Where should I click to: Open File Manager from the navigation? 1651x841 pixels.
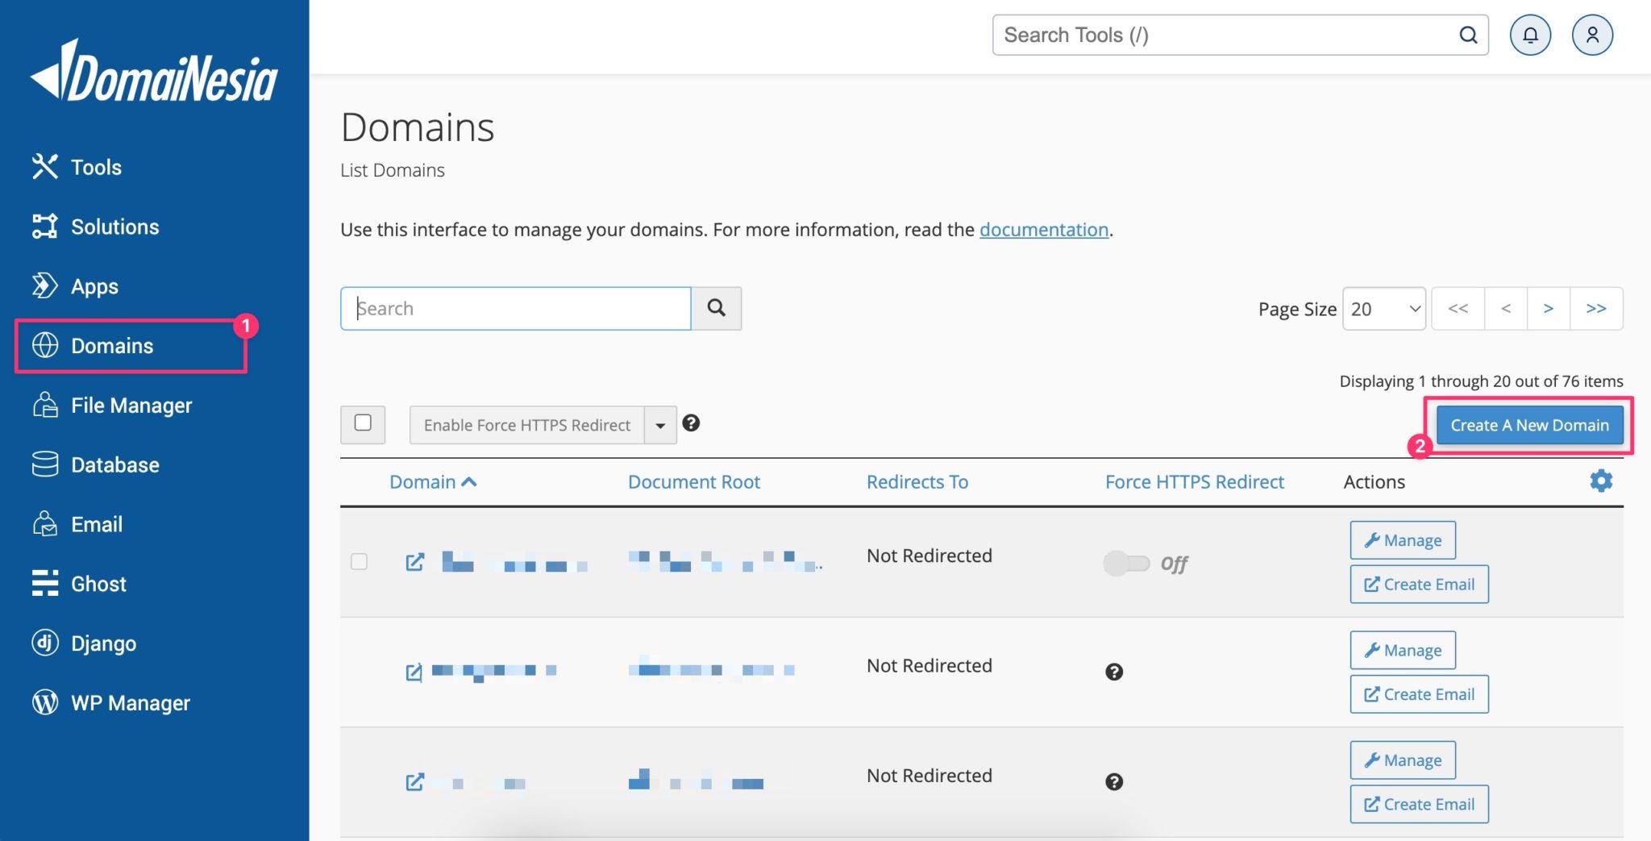point(131,405)
